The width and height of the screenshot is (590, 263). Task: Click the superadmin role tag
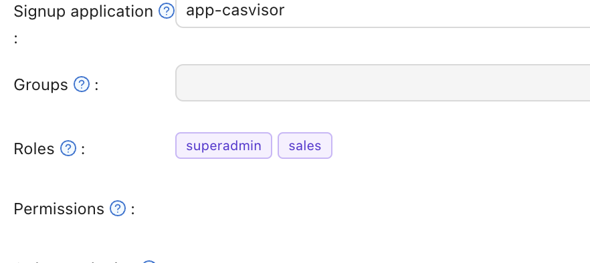pos(223,146)
